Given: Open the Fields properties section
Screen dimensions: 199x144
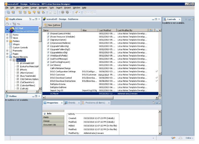Looking at the screenshot, I should (x=53, y=117).
